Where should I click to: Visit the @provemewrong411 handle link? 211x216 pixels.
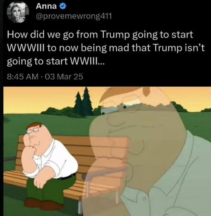pos(74,17)
